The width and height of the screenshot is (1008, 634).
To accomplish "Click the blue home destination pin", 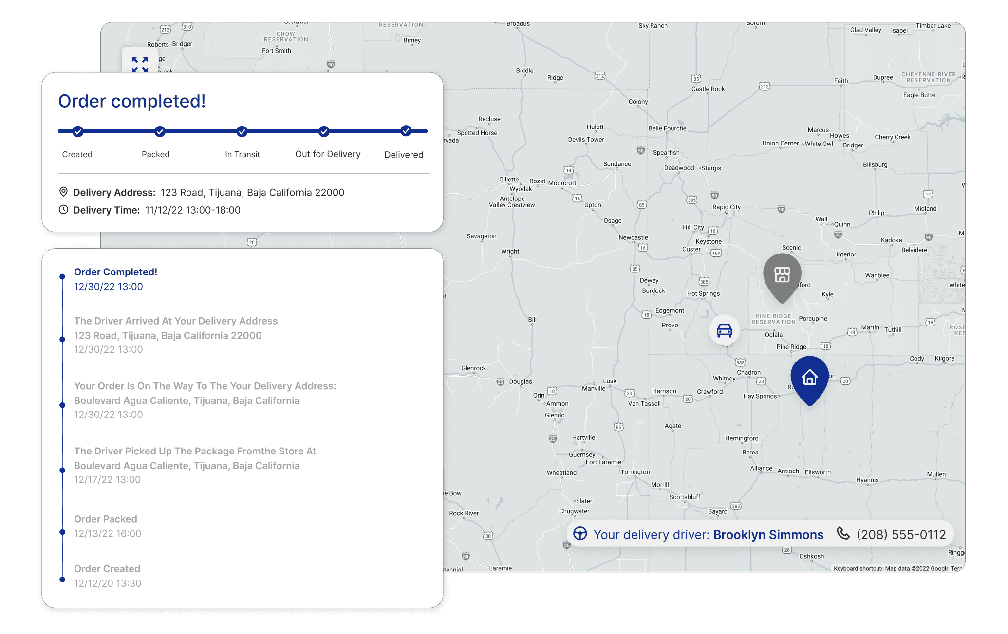I will 809,380.
